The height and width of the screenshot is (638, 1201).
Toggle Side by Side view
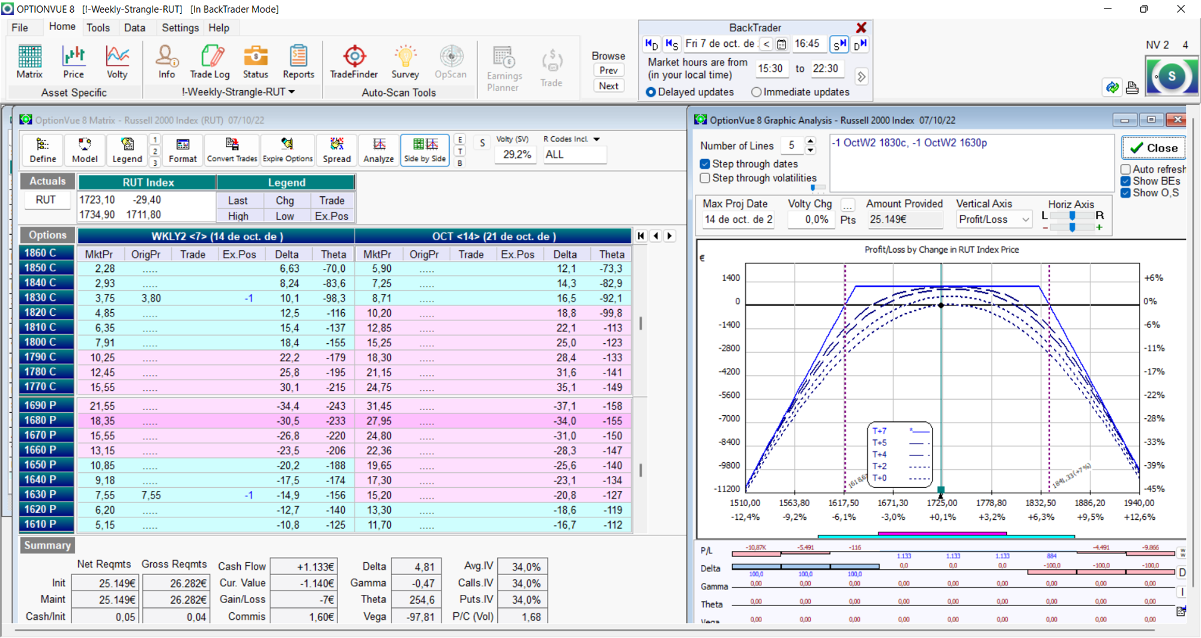[x=425, y=150]
